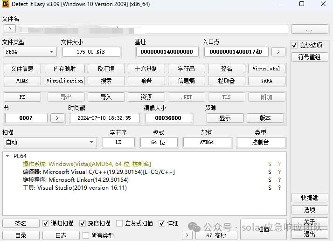This screenshot has height=241, width=333.
Task: Click 显示 under 资源
Action: (x=225, y=118)
